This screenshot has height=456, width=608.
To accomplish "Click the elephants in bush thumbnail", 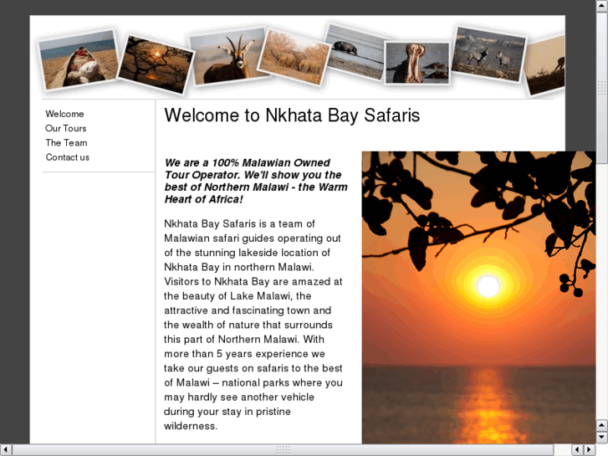I will click(294, 57).
